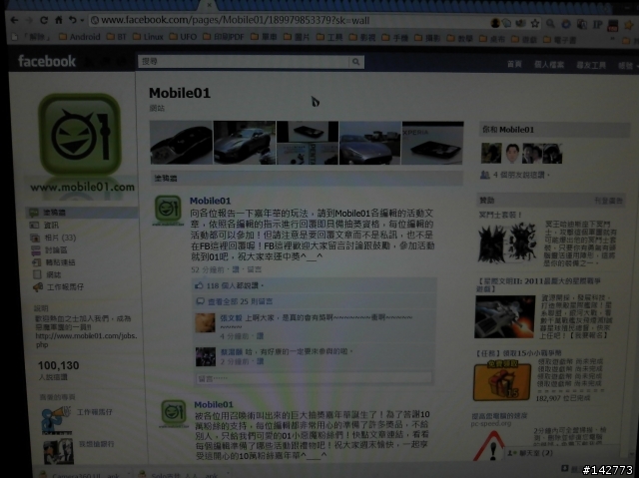Viewport: 639px width, 478px height.
Task: Open the BT bookmarks folder
Action: pos(117,37)
